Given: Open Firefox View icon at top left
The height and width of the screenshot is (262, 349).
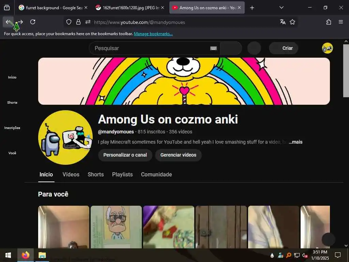Looking at the screenshot, I should coord(7,8).
